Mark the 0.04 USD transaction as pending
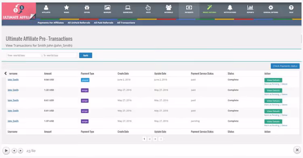 pyautogui.click(x=272, y=84)
